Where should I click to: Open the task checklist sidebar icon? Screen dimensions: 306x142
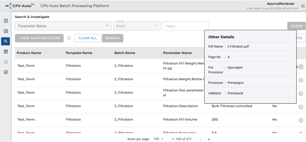point(6,21)
